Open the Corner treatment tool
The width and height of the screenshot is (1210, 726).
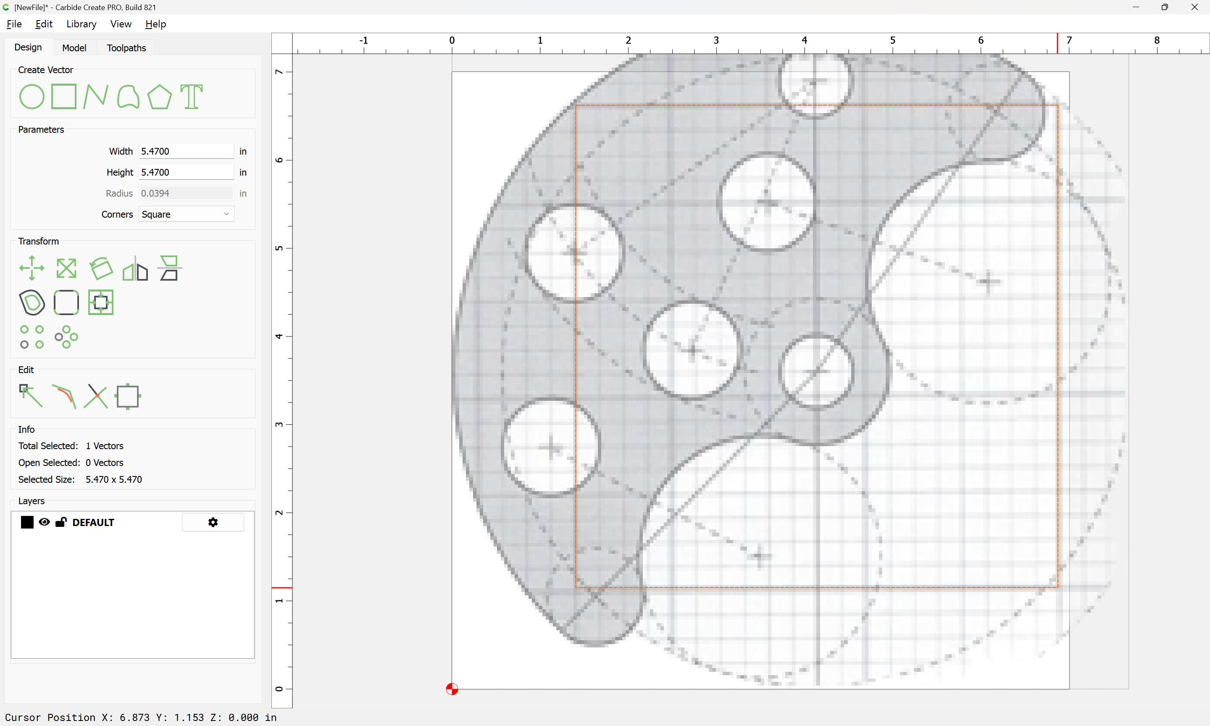pos(66,302)
